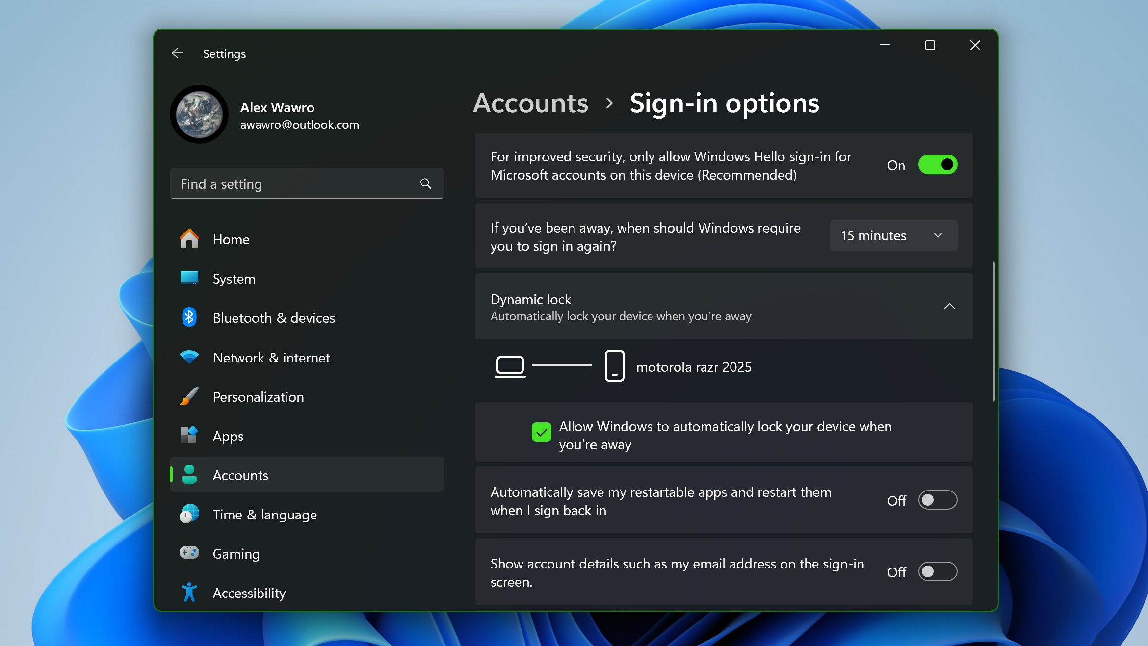Collapse the Dynamic lock section
The image size is (1148, 646).
[950, 306]
